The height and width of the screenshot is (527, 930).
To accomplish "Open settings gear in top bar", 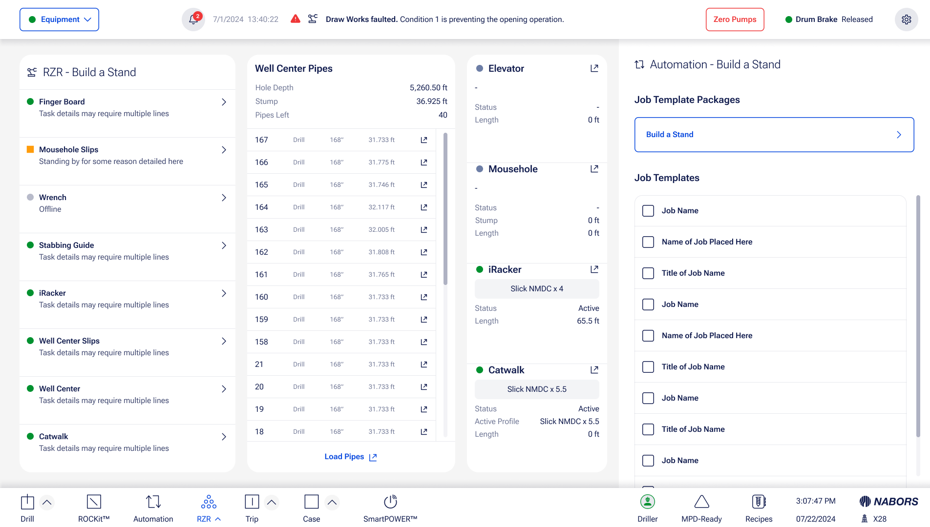I will tap(907, 20).
